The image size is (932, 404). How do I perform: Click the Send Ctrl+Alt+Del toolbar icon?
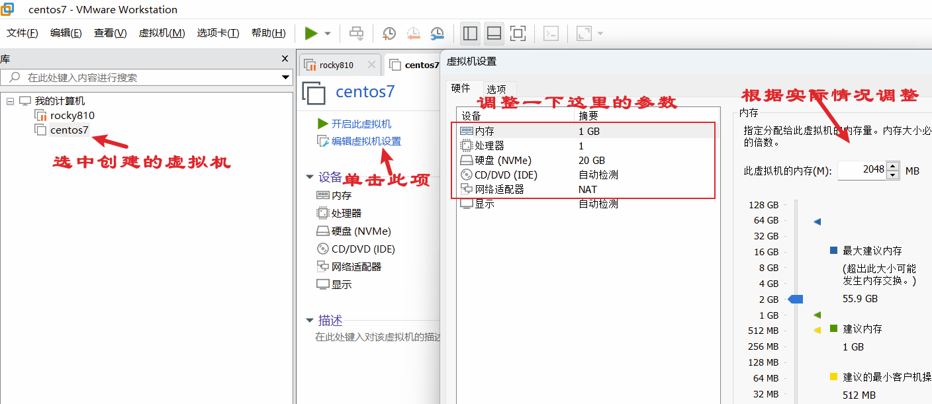[x=357, y=33]
